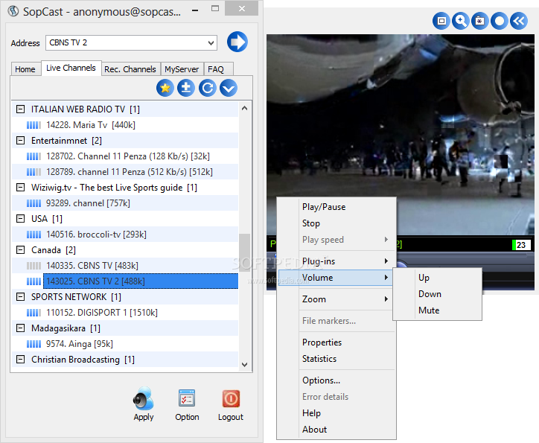This screenshot has height=443, width=539.
Task: Collapse the SPORTS NETWORK group
Action: (21, 296)
